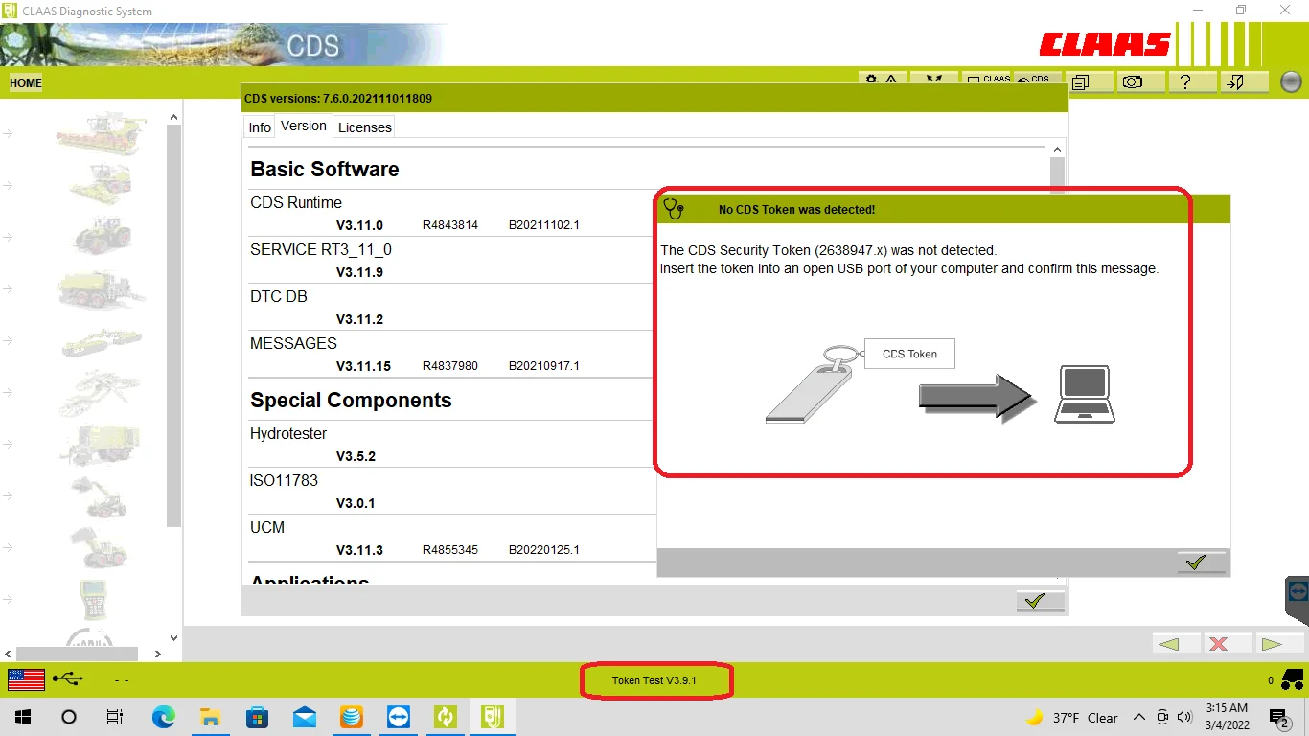Viewport: 1309px width, 736px height.
Task: Expand the rake category arrow
Action: point(8,392)
